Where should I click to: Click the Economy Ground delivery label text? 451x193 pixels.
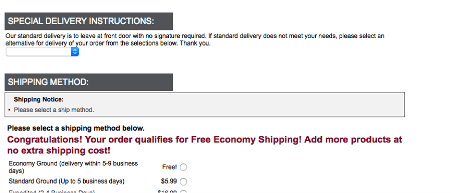73,167
